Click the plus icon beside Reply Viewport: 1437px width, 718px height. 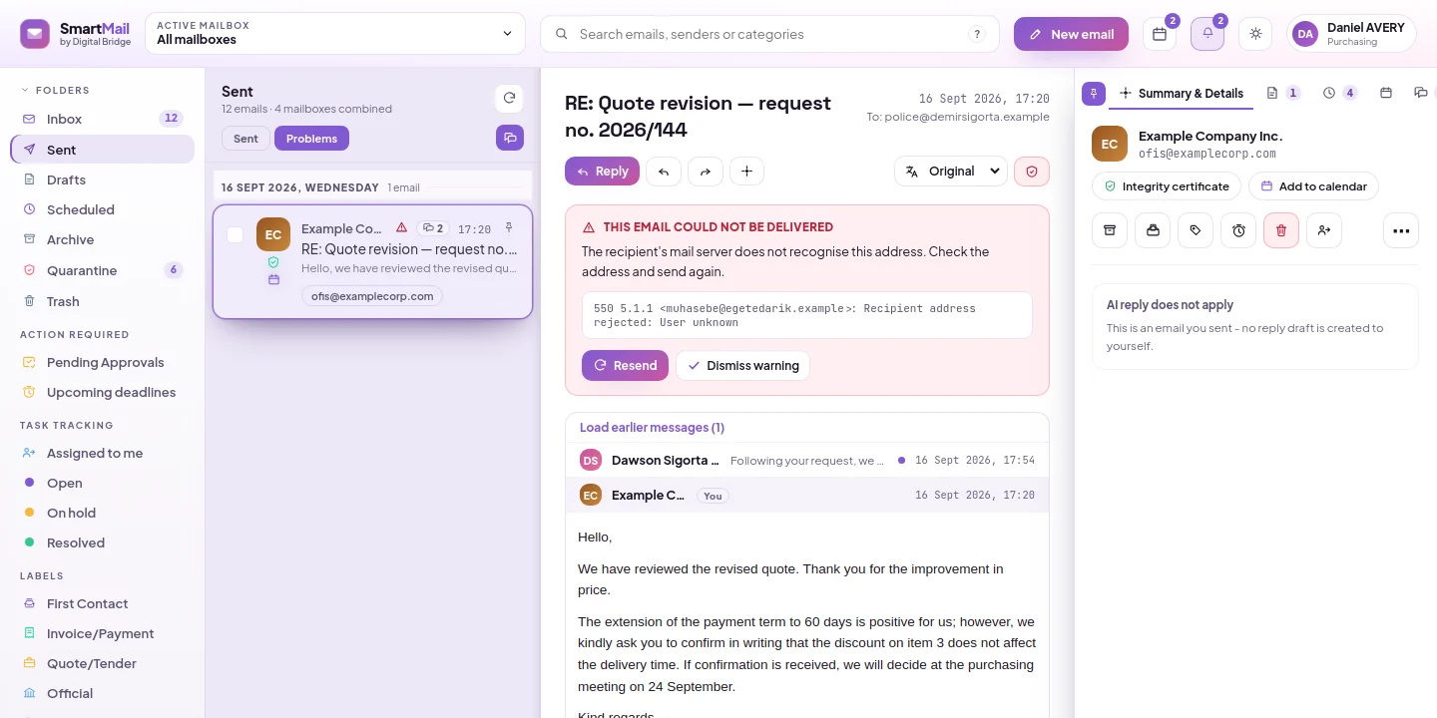tap(746, 172)
